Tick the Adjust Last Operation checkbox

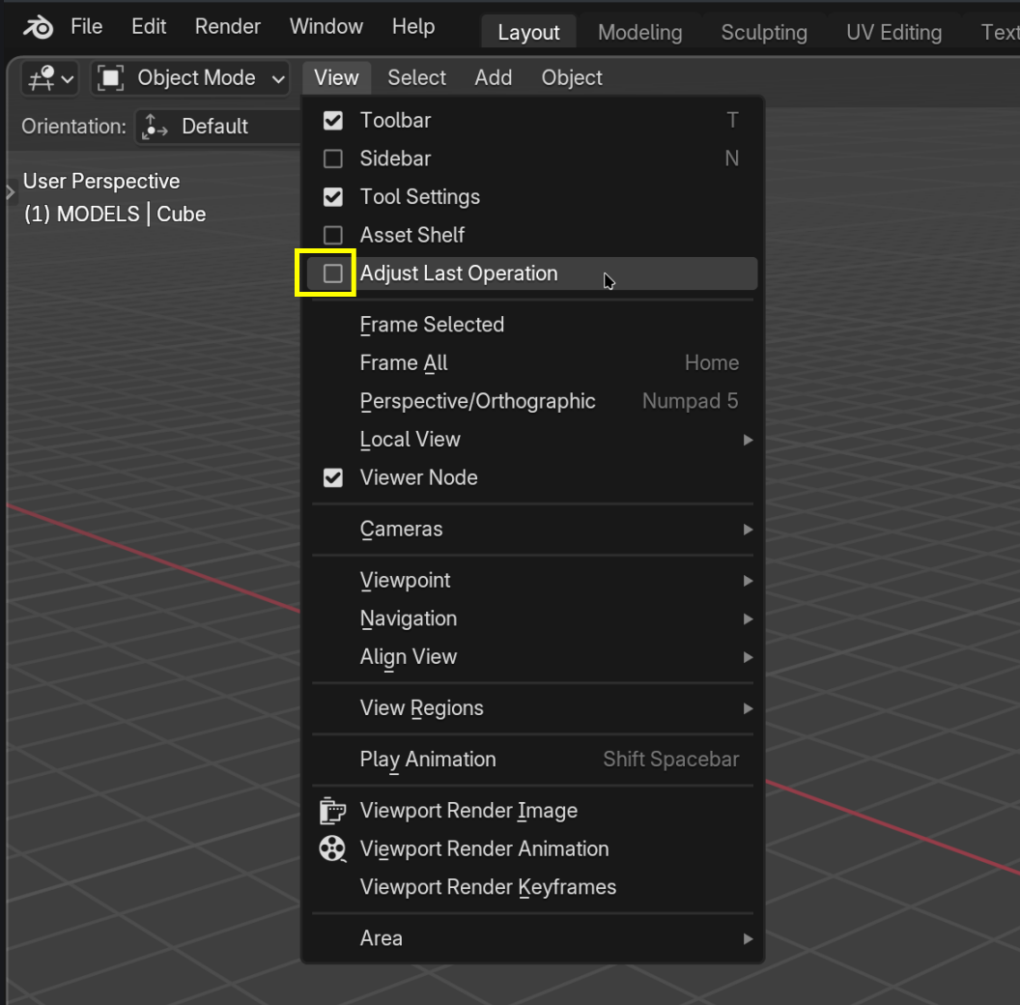click(333, 273)
